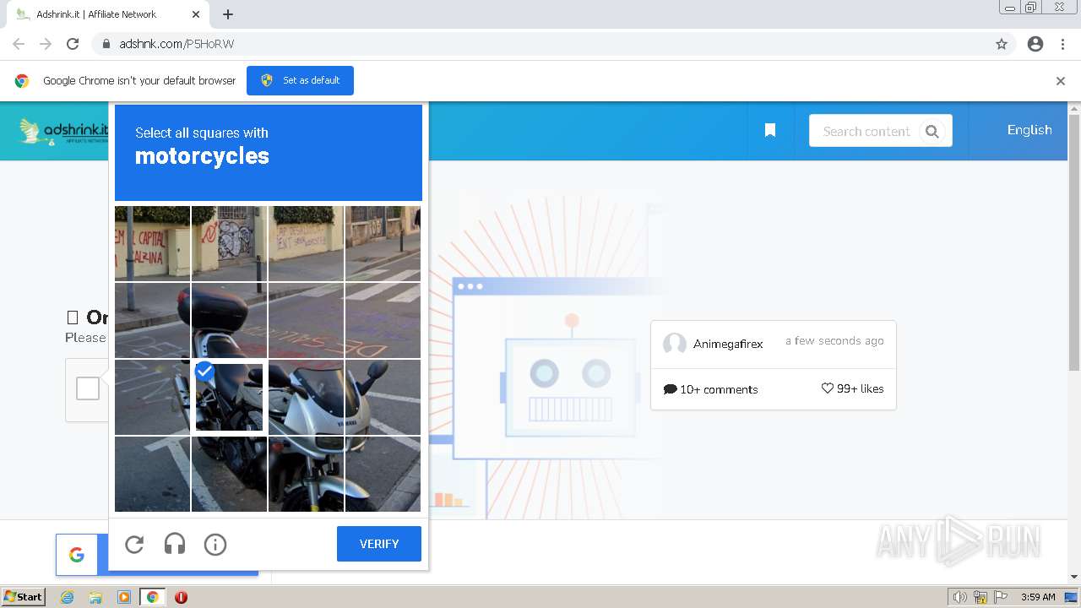Open media player from taskbar

tap(123, 597)
